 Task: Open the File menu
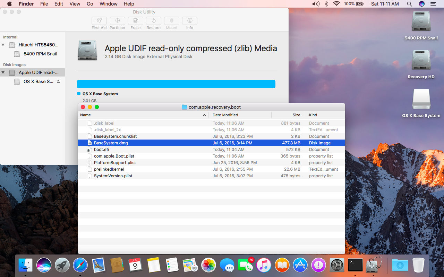44,4
